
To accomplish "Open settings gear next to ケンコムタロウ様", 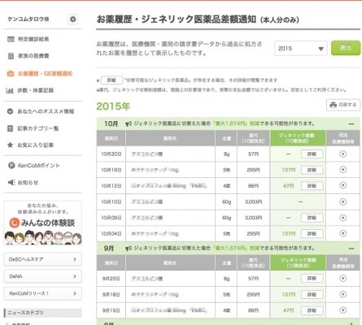I will click(72, 19).
